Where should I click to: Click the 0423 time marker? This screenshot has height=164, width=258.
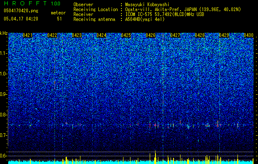[x=77, y=35]
